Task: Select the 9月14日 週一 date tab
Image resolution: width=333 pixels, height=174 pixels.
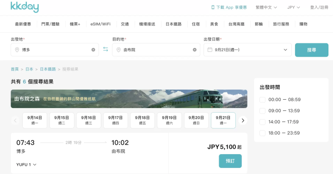Action: (35, 120)
